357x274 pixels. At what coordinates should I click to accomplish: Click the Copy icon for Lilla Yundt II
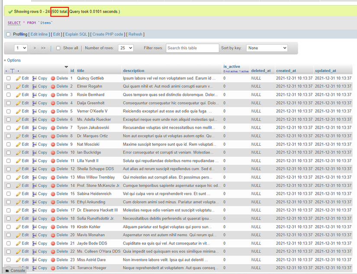coord(34,161)
